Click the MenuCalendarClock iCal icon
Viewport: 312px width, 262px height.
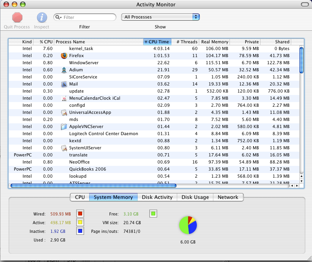[x=64, y=98]
